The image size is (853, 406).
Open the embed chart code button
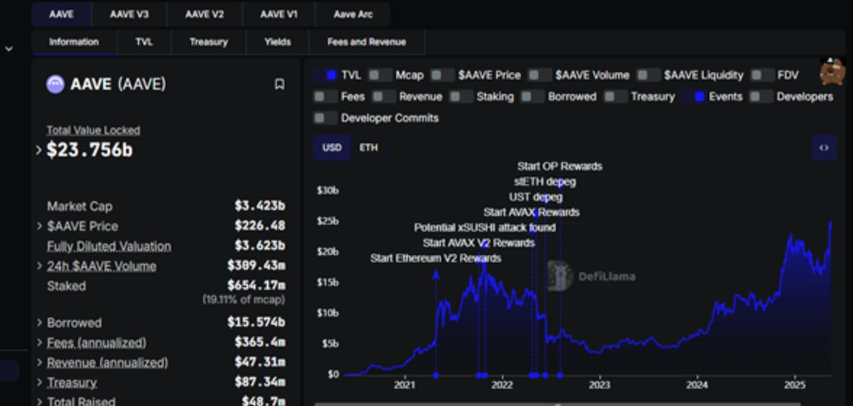[824, 148]
